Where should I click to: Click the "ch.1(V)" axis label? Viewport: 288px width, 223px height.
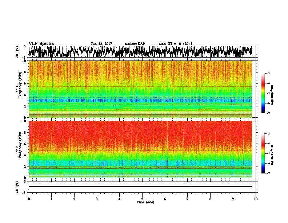coord(17,52)
